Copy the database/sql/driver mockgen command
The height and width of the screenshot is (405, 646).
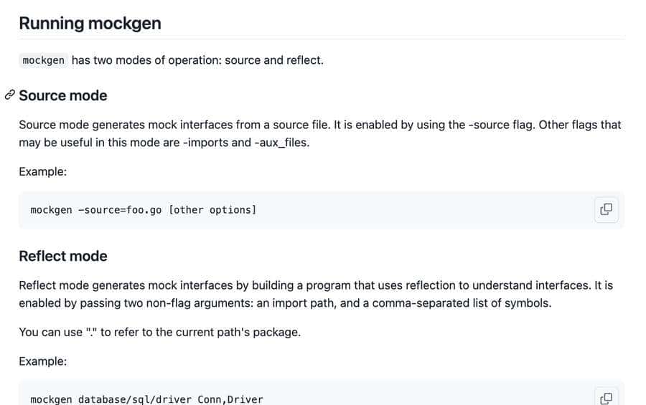coord(607,398)
